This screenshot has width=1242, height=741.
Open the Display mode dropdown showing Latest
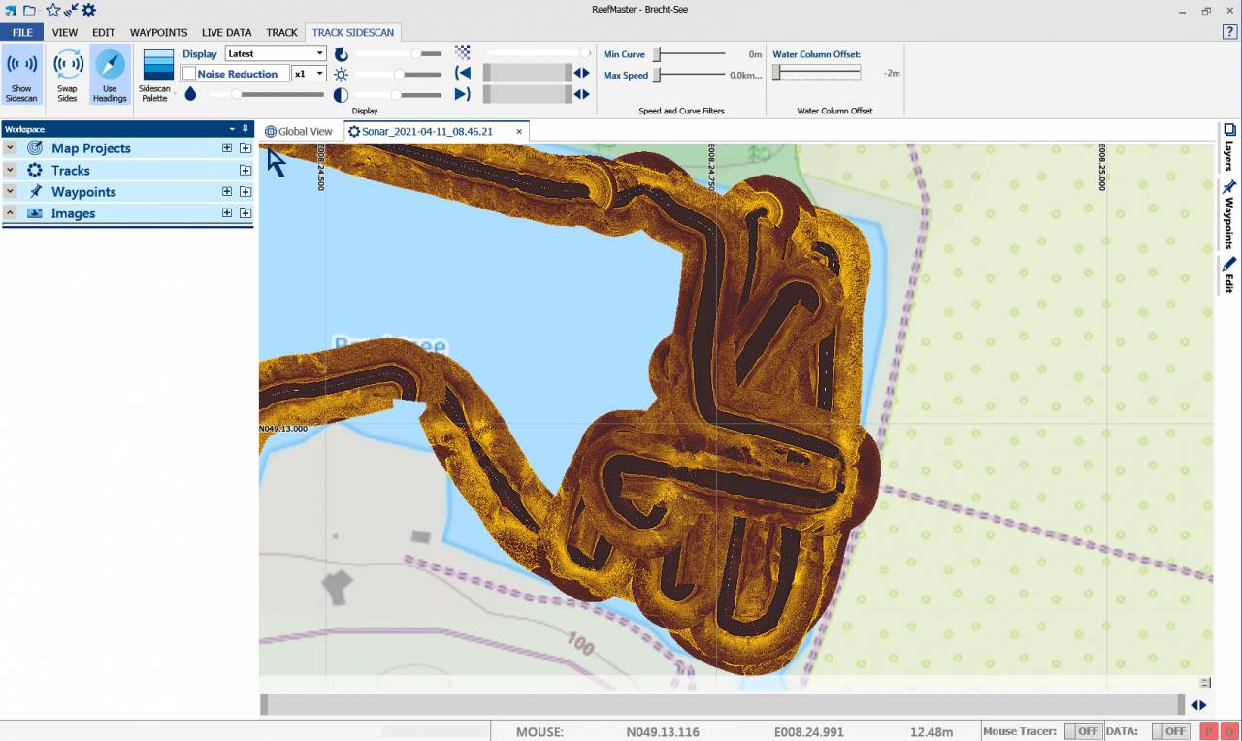coord(276,54)
